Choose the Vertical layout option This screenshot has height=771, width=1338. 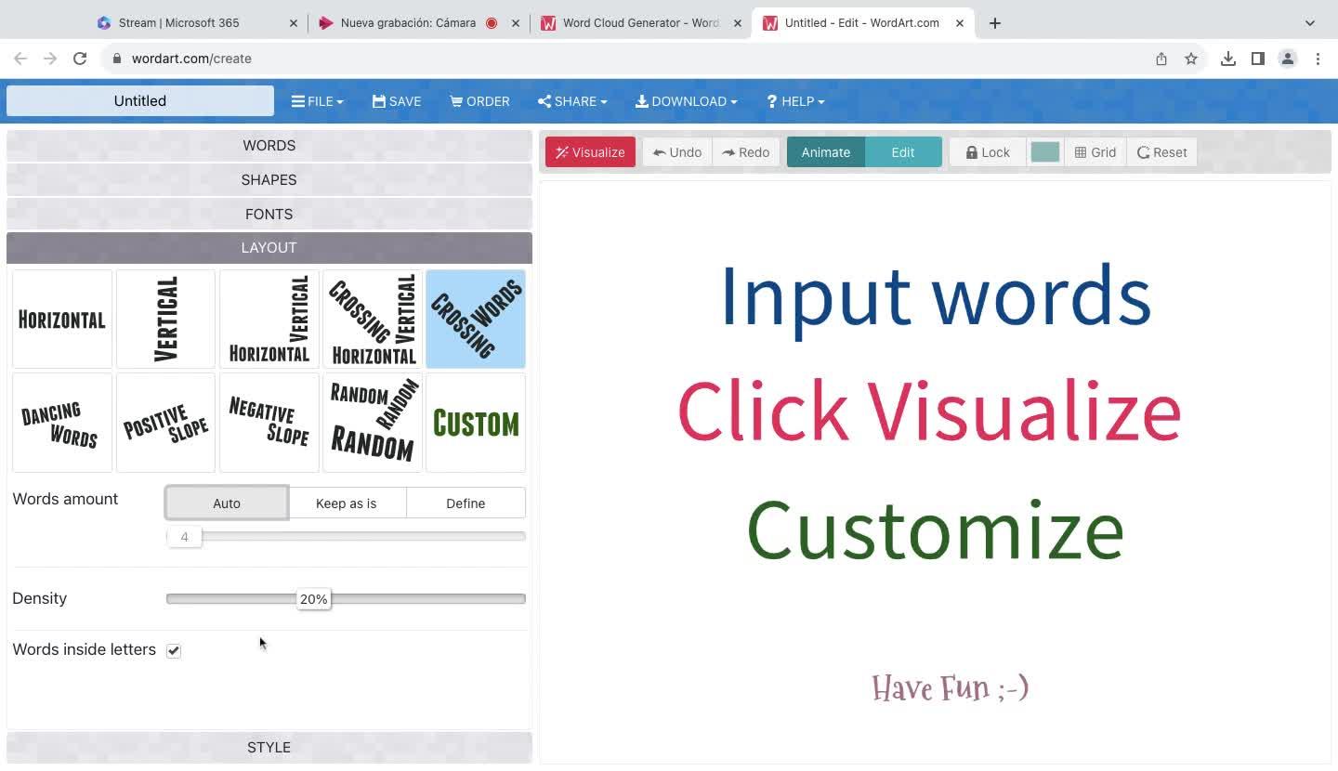[x=165, y=320]
